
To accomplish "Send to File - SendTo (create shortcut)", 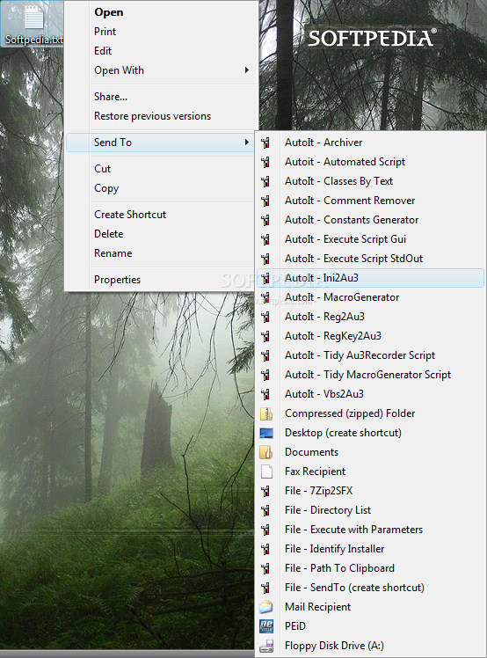I will click(370, 588).
